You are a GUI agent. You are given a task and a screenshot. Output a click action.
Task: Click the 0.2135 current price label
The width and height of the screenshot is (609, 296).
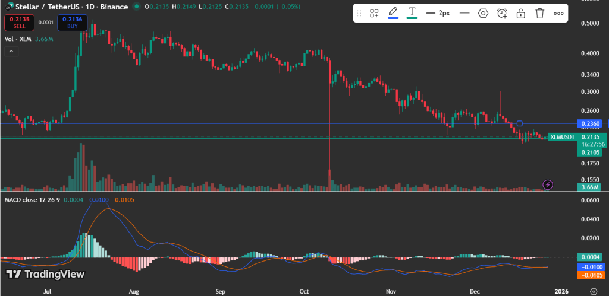click(x=589, y=137)
